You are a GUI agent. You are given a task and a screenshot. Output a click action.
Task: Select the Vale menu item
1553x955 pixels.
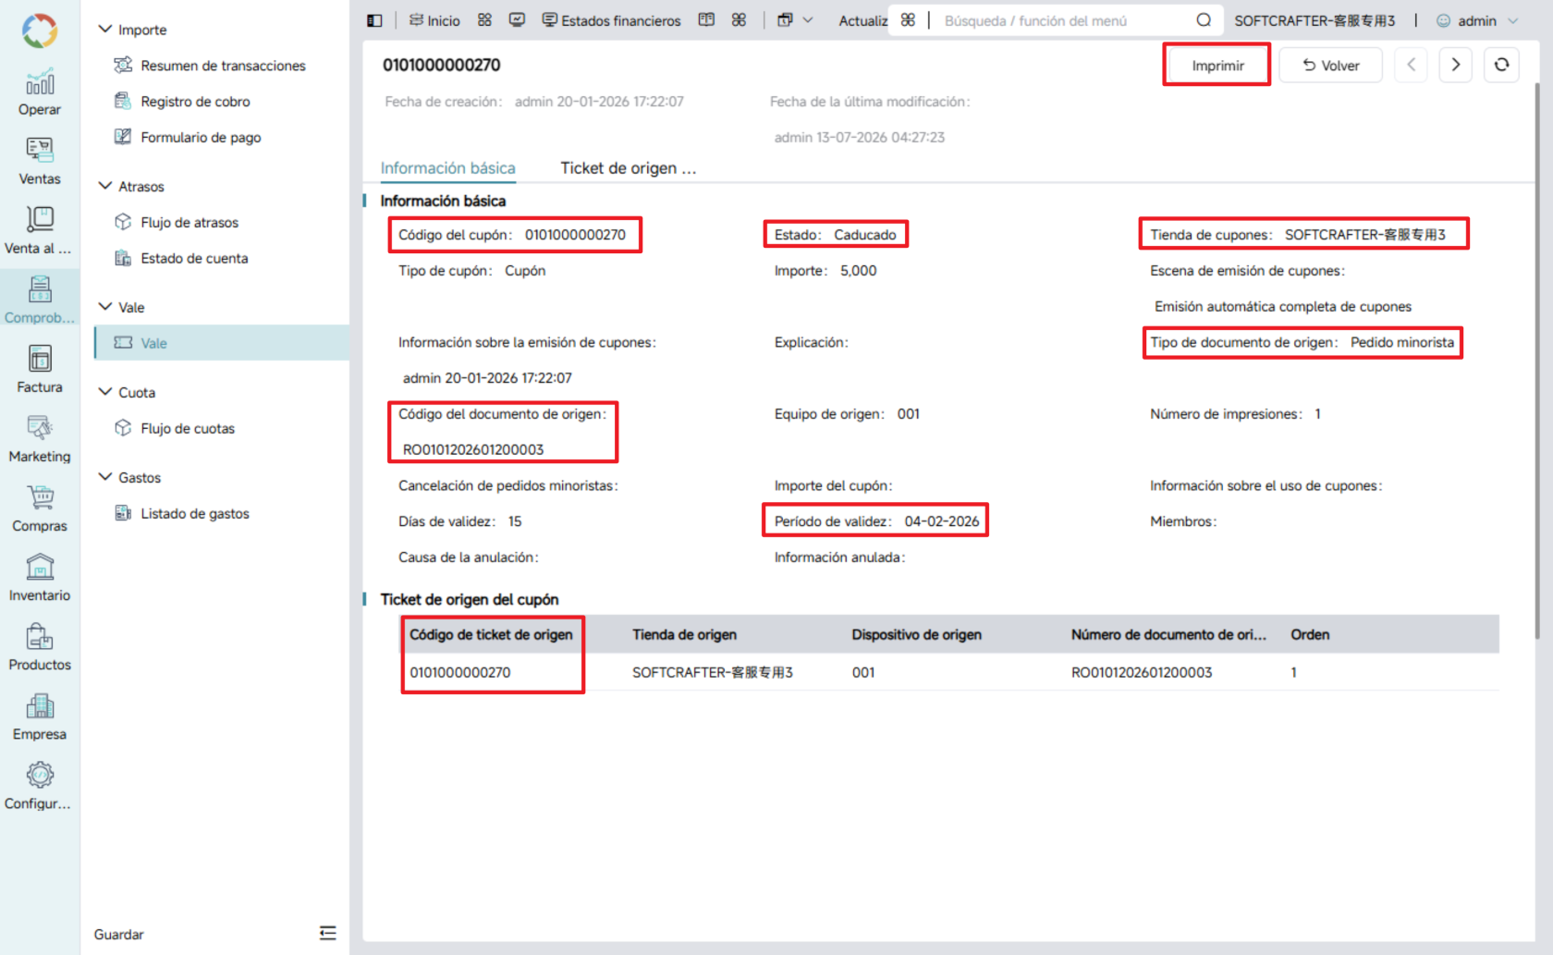(x=222, y=343)
